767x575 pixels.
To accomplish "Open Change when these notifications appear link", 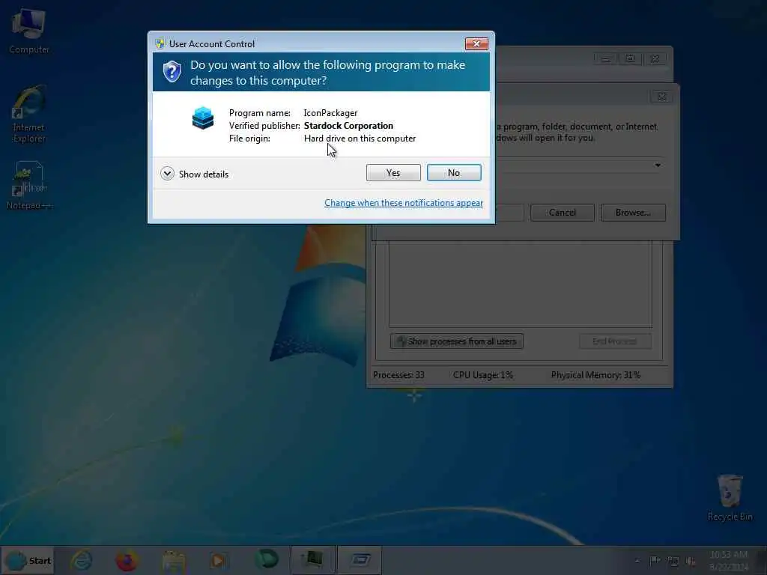I will (x=404, y=203).
